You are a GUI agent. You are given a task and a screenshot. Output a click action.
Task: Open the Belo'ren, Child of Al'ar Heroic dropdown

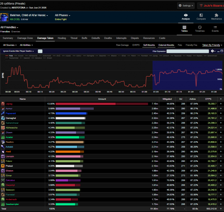[x=29, y=15]
